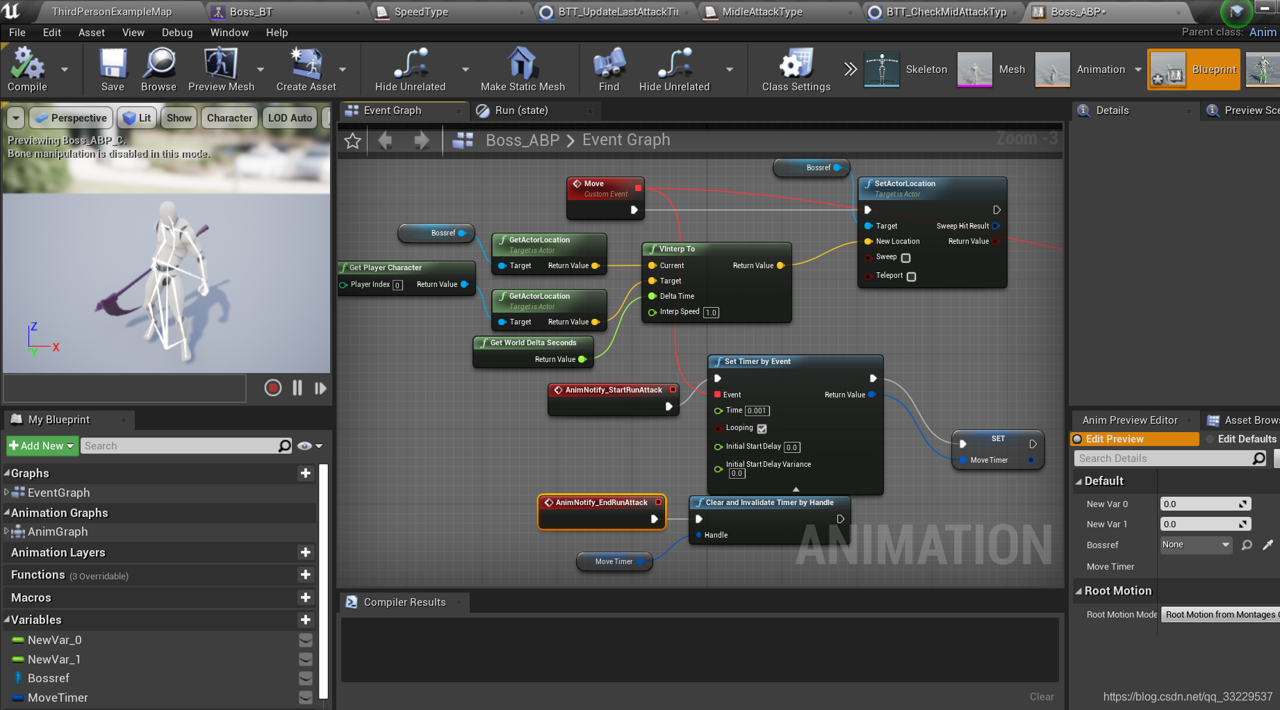
Task: Open Create Asset dropdown arrow
Action: click(x=343, y=69)
